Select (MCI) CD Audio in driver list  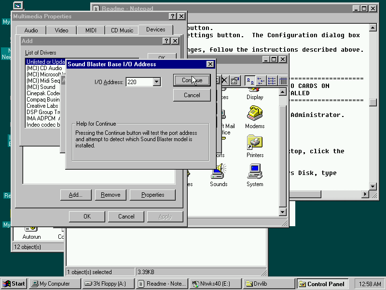[44, 68]
